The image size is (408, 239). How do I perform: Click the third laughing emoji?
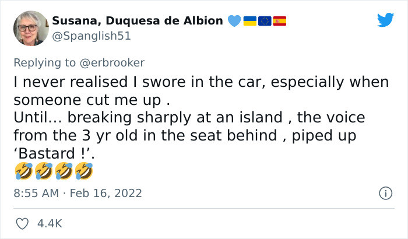(x=64, y=172)
